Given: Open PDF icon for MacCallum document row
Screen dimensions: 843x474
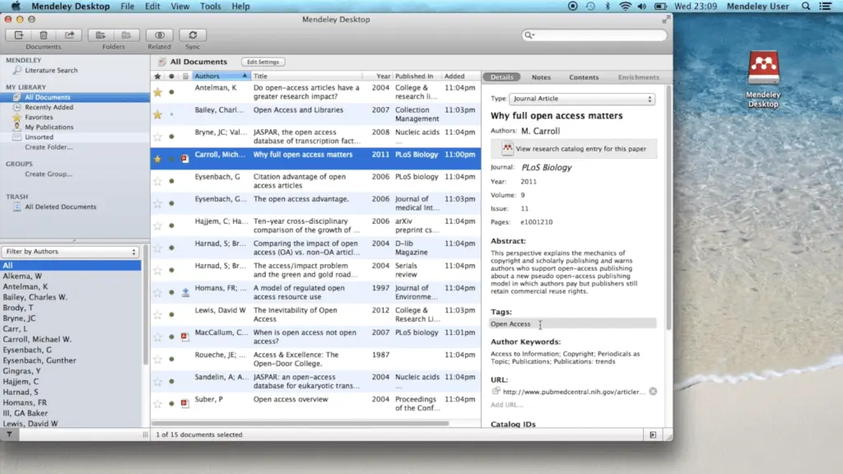Looking at the screenshot, I should 185,337.
